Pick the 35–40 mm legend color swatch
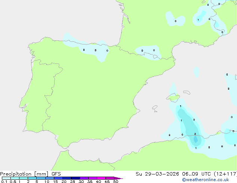Image resolution: width=237 pixels, height=183 pixels. pos(93,178)
